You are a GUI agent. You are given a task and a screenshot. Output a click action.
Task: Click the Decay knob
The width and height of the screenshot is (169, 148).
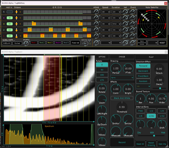pos(159,80)
